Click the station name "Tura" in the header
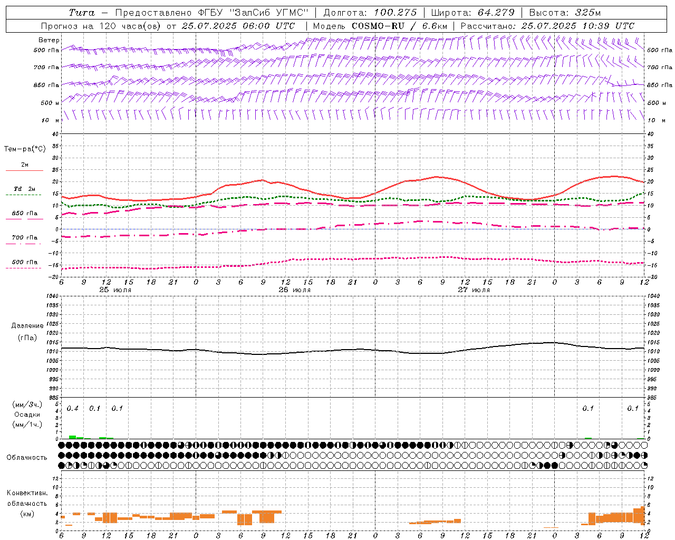Image resolution: width=675 pixels, height=540 pixels. point(82,13)
